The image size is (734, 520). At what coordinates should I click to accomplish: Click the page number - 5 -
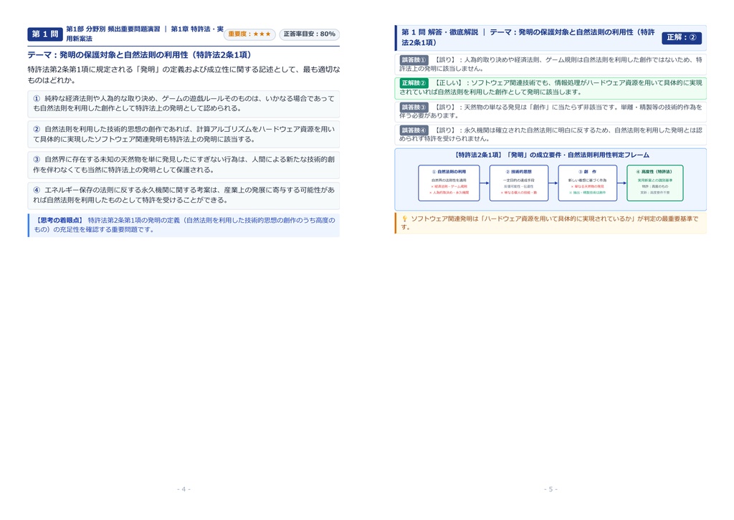click(x=550, y=489)
